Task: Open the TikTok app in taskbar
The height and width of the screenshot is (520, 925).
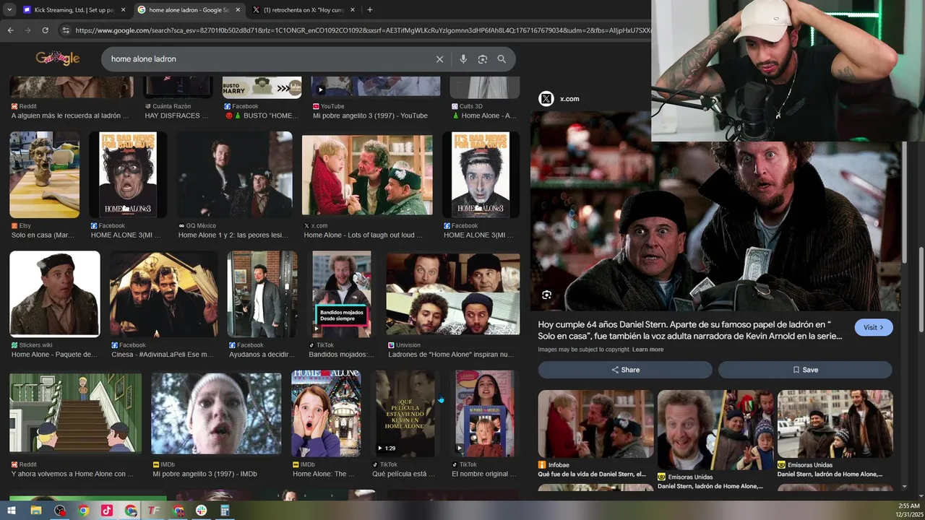Action: pyautogui.click(x=107, y=511)
